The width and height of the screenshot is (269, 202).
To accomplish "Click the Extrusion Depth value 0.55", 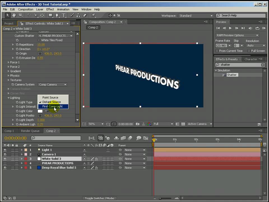I will (x=40, y=58).
